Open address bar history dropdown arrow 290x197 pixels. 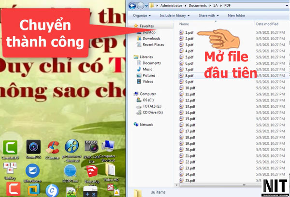pyautogui.click(x=287, y=6)
